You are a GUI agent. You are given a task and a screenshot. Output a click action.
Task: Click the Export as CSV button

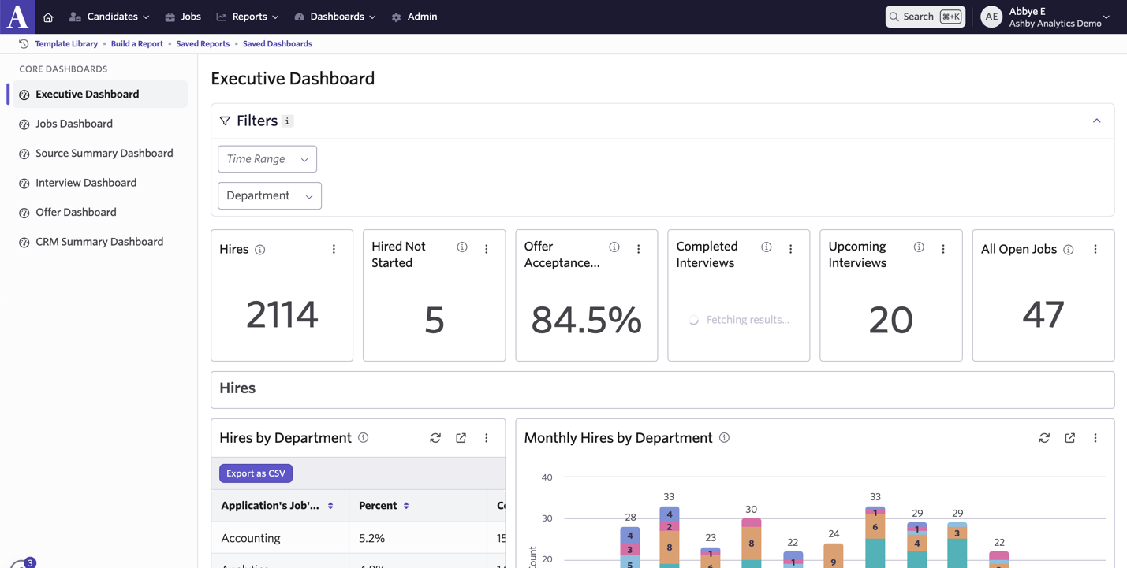tap(256, 473)
